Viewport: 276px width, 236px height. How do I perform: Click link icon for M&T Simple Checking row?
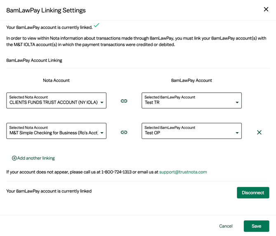(x=124, y=132)
